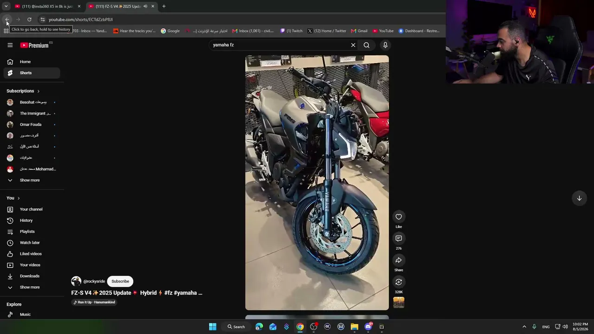Open the Run It Up - Hanumankind sound

coord(94,302)
